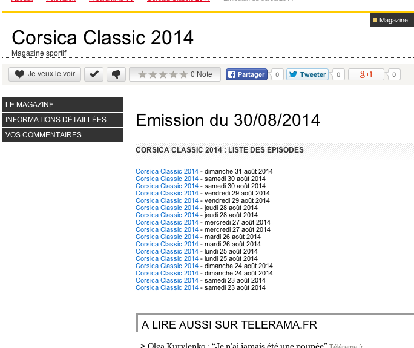Open the first samedi 30 août 2014 episode
Image resolution: width=414 pixels, height=348 pixels.
(167, 179)
